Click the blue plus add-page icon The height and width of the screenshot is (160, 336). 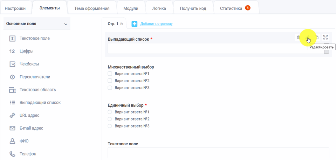[134, 24]
